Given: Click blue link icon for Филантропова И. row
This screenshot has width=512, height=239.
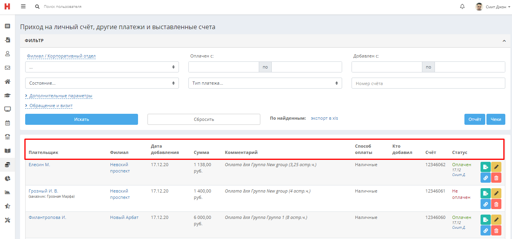Looking at the screenshot, I should click(485, 231).
